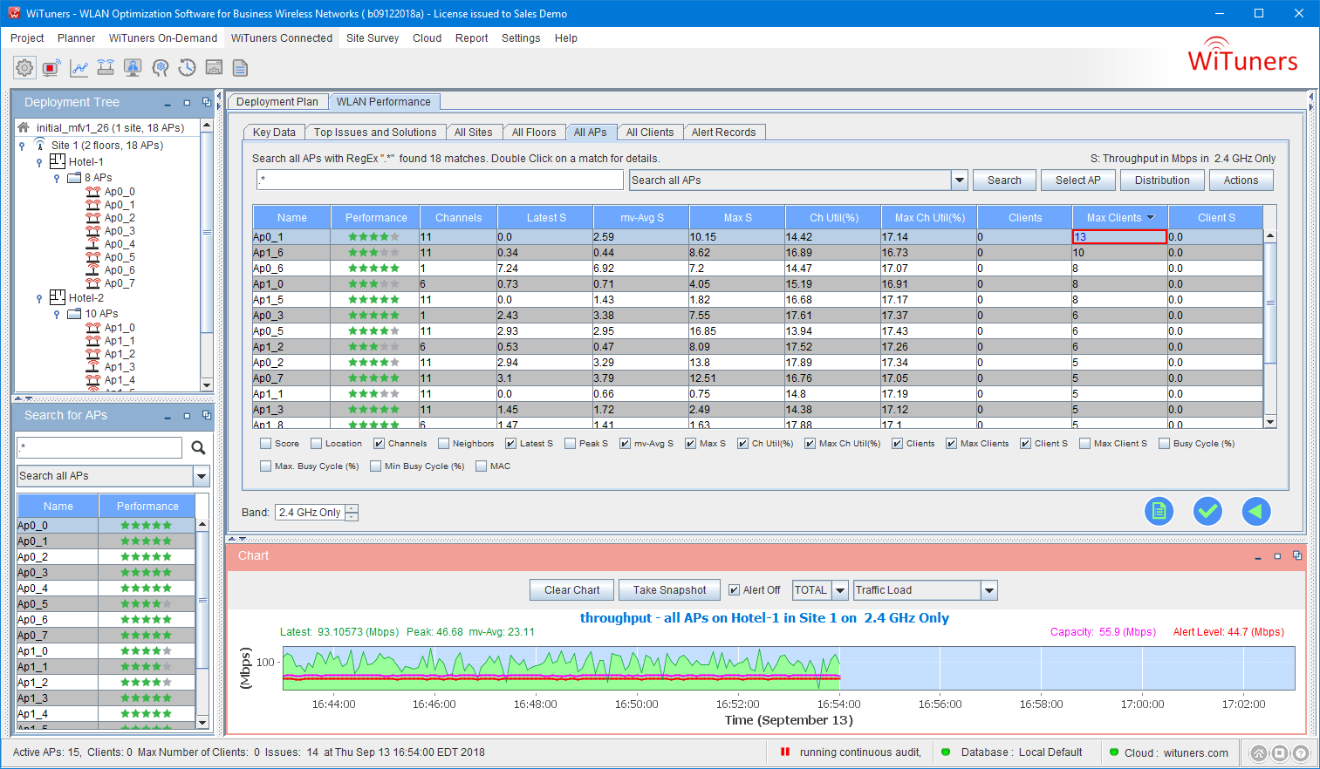Switch to the All Clients tab
1320x769 pixels.
(x=650, y=133)
